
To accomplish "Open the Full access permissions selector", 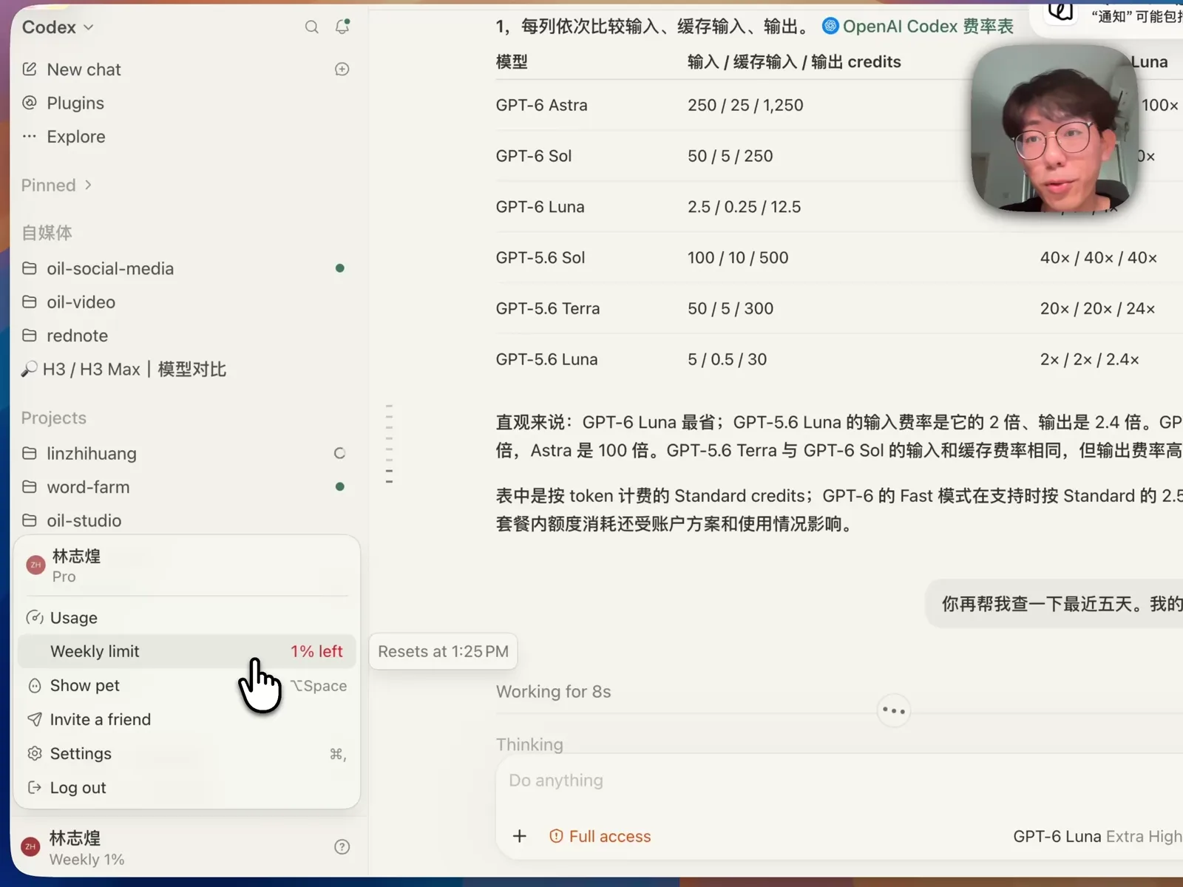I will point(600,836).
